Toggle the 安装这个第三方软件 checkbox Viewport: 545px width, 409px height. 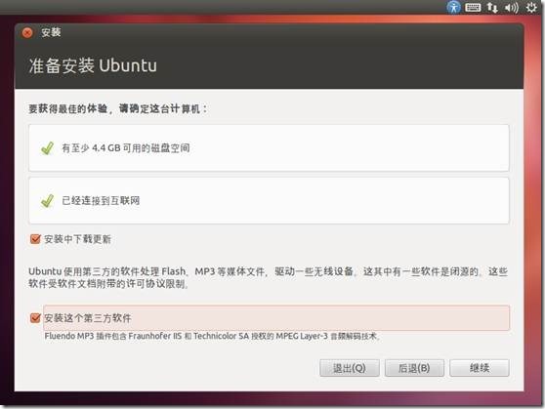pos(35,317)
